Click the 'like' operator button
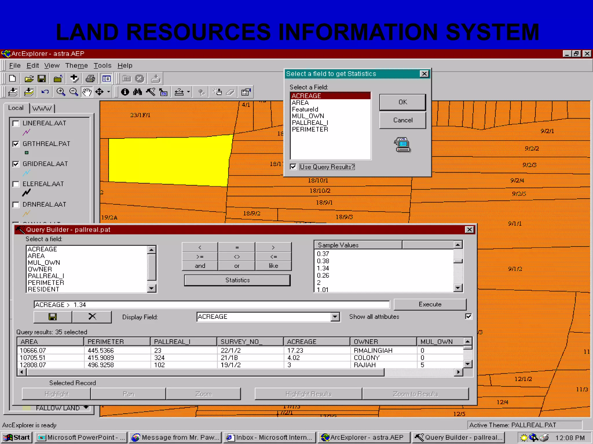Screen dimensions: 593x444 [273, 266]
